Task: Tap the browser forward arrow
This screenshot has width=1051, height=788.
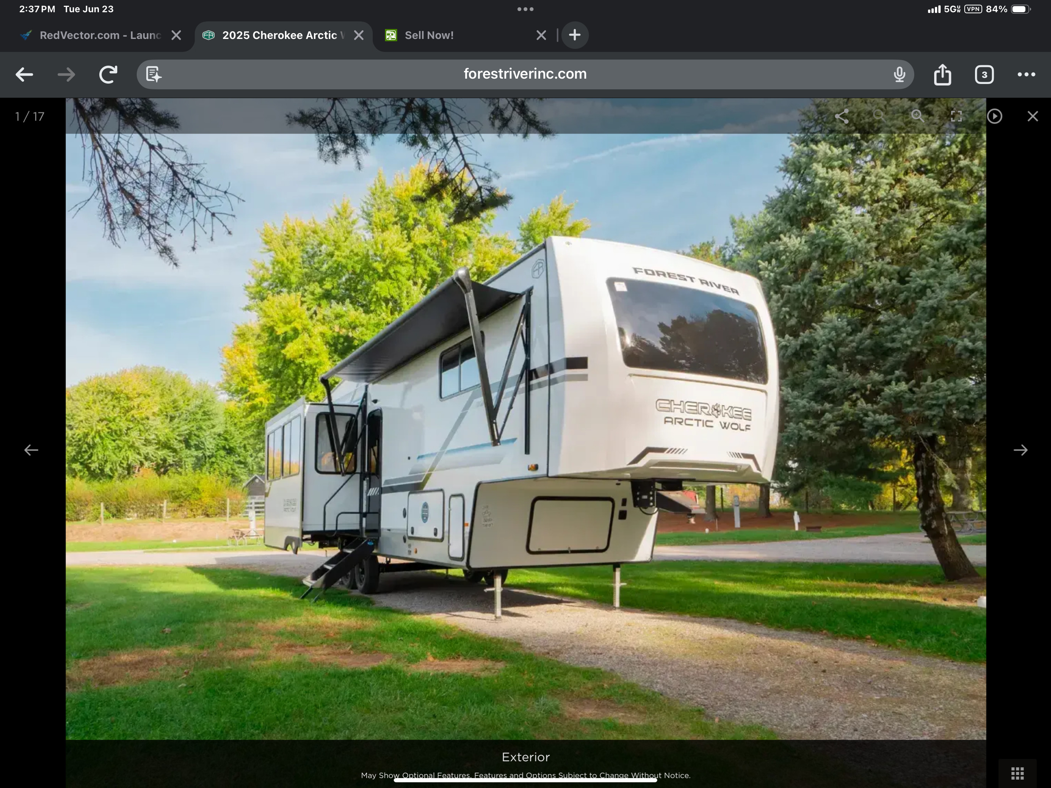Action: tap(66, 74)
